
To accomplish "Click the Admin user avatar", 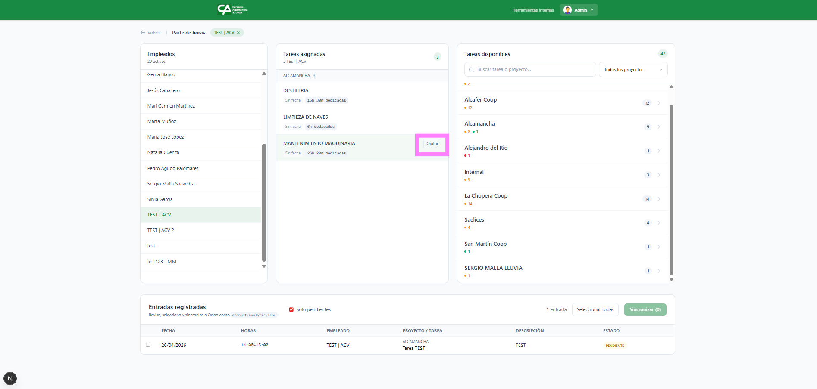I will 567,10.
